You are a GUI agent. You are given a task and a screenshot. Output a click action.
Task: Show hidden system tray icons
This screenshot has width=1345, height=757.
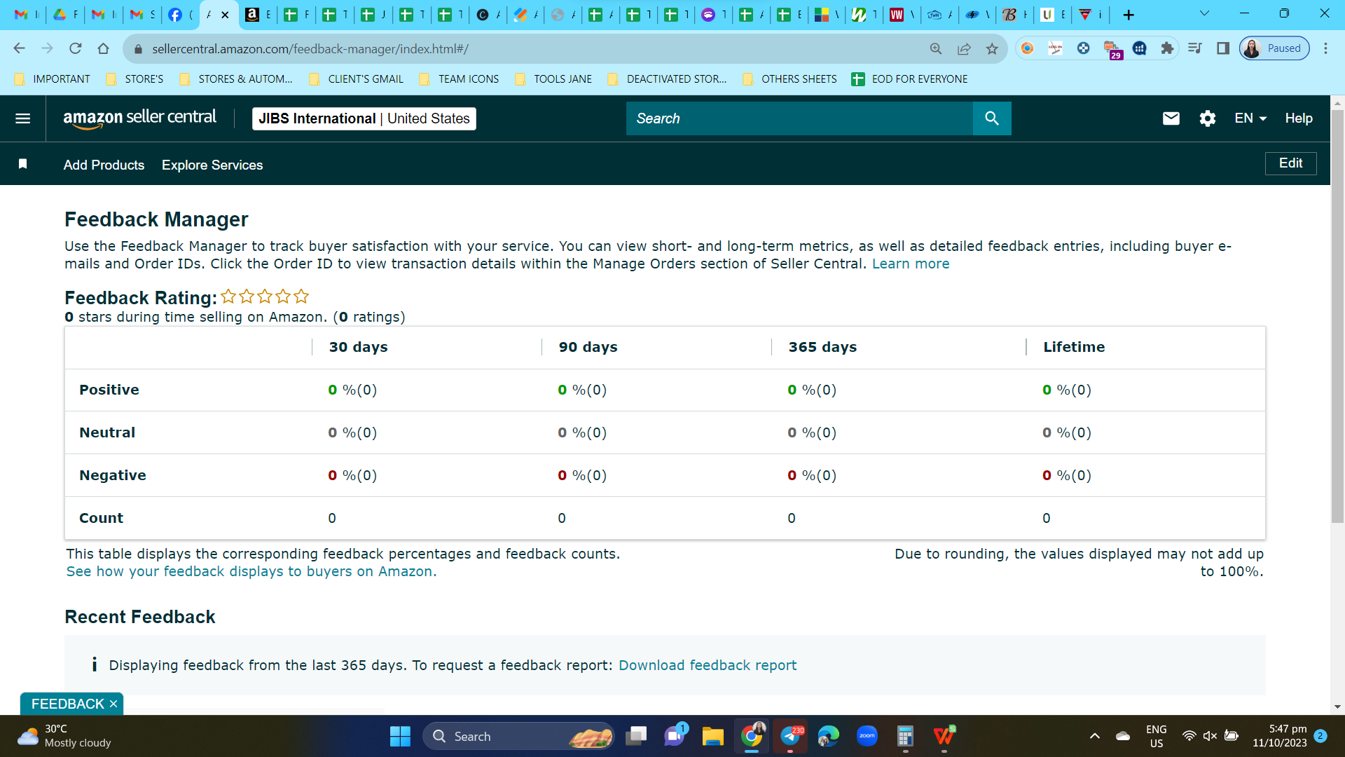(x=1094, y=736)
